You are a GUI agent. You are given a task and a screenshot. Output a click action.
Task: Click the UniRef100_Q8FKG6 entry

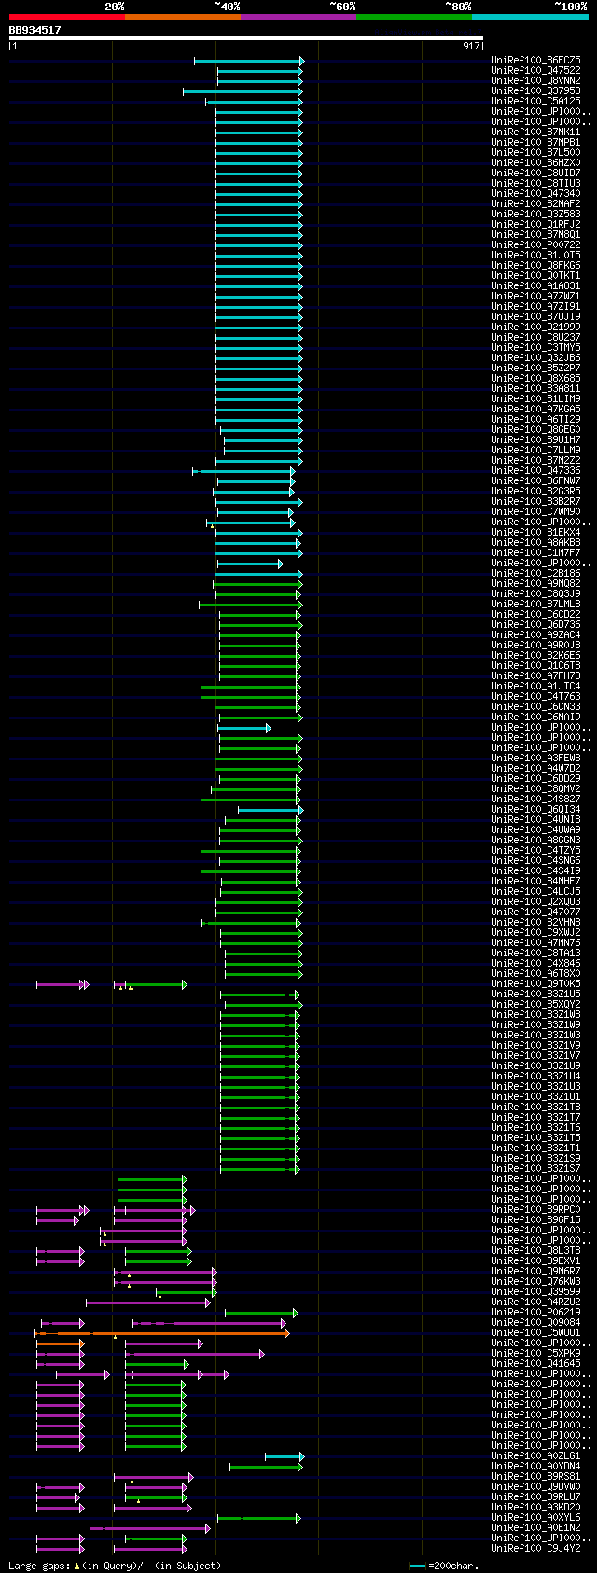tap(535, 266)
